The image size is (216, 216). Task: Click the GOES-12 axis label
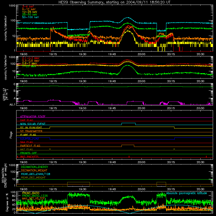(5, 94)
